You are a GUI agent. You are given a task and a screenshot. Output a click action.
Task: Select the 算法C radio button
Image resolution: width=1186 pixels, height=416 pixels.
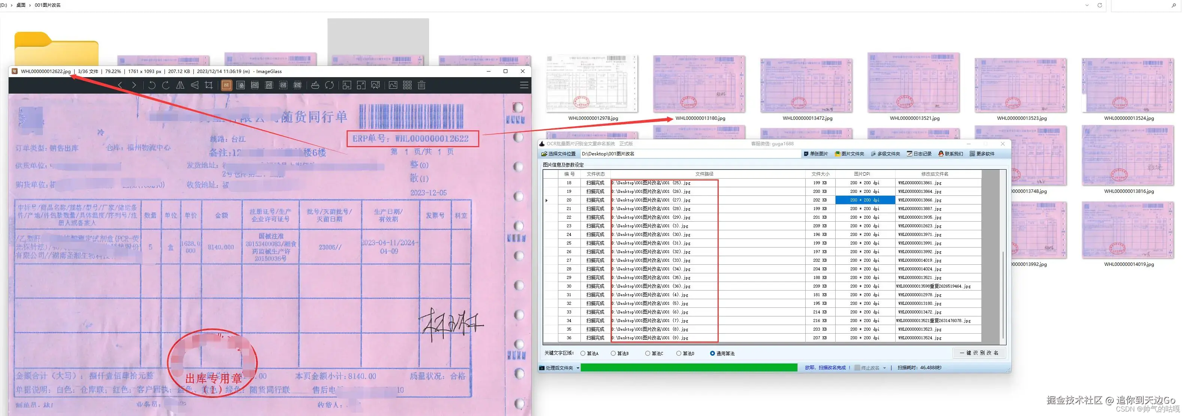[647, 353]
